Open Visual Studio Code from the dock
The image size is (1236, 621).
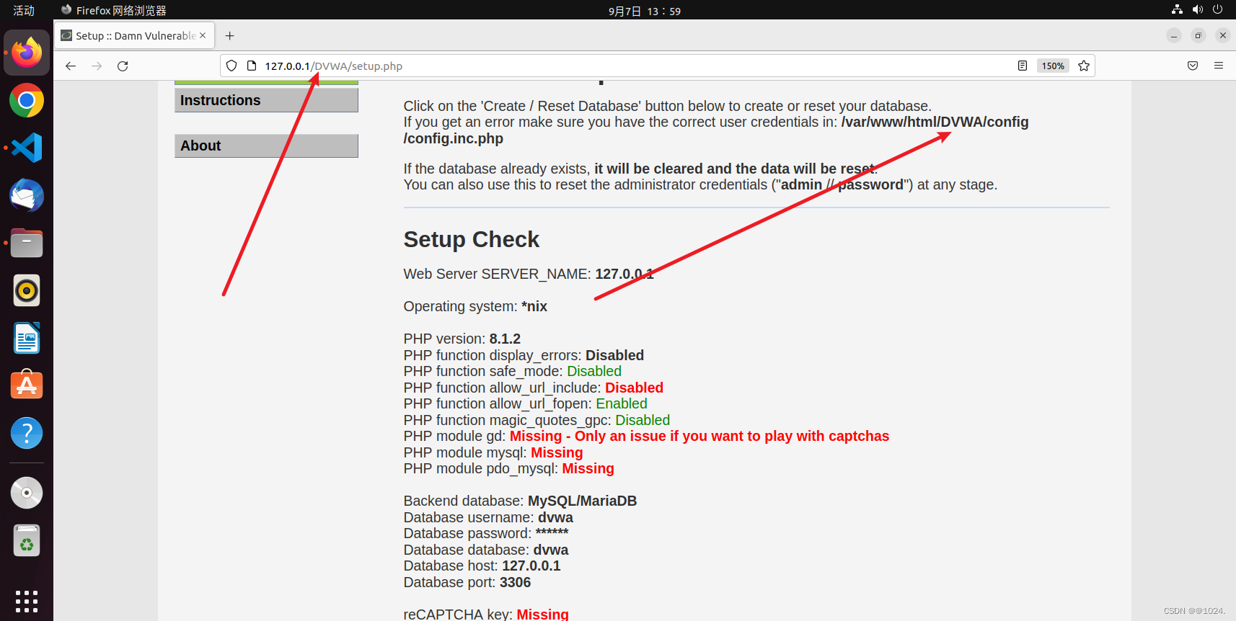(x=27, y=148)
